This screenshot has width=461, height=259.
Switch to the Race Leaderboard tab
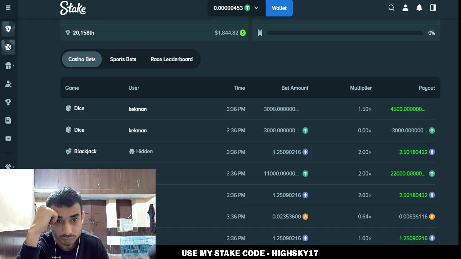point(172,59)
